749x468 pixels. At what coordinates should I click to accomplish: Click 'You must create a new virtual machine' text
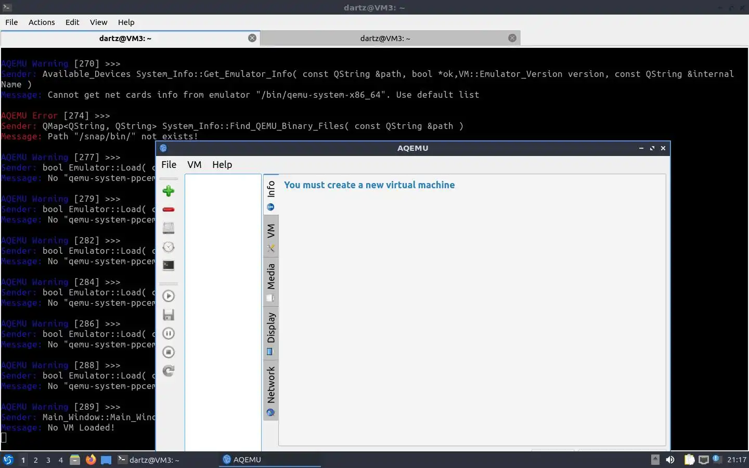pyautogui.click(x=369, y=185)
